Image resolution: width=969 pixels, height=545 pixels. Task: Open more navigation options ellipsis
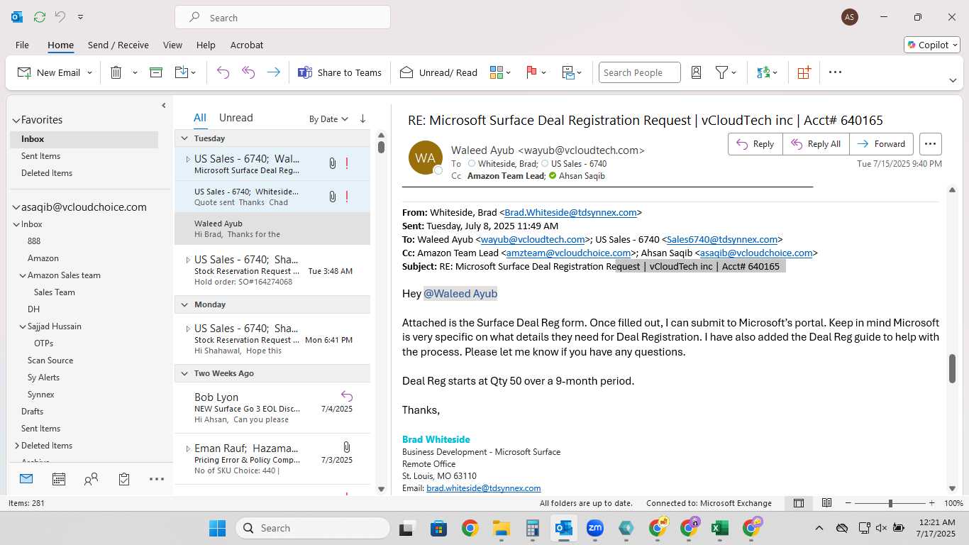click(x=157, y=480)
